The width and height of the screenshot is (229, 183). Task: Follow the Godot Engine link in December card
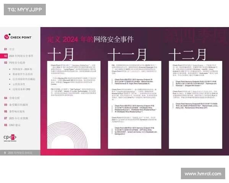coord(198,65)
